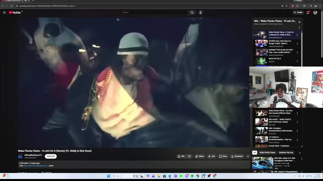The height and width of the screenshot is (181, 323).
Task: Open the YouTube account avatar menu
Action: pyautogui.click(x=315, y=12)
